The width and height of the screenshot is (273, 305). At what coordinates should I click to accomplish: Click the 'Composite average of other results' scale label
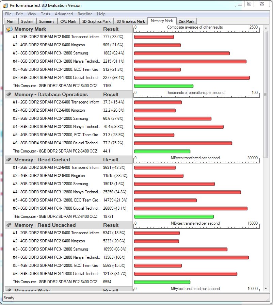[x=195, y=27]
